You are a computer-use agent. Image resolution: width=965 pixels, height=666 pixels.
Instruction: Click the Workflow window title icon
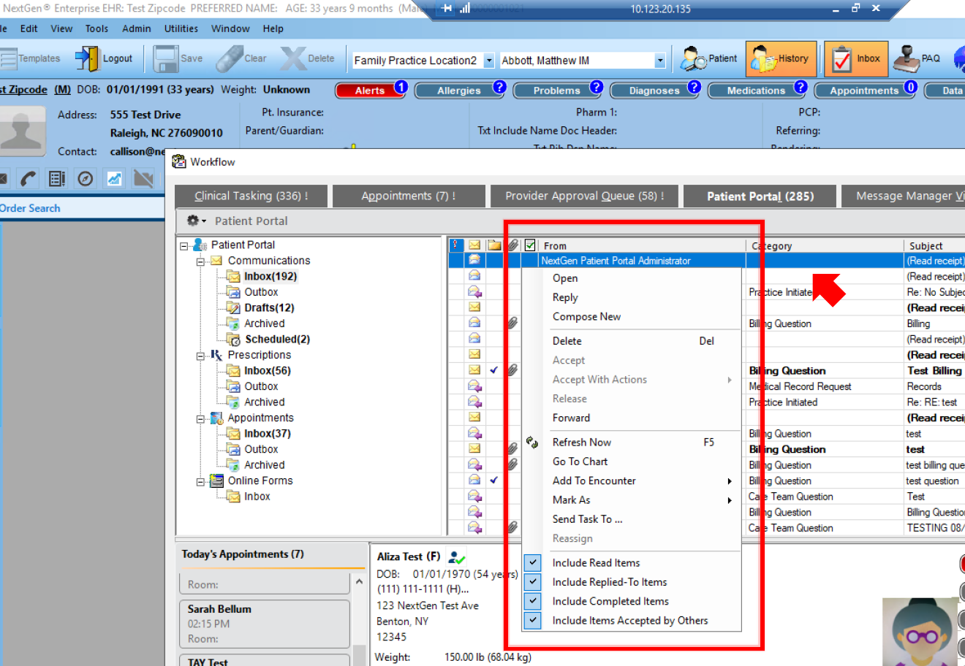(x=179, y=161)
